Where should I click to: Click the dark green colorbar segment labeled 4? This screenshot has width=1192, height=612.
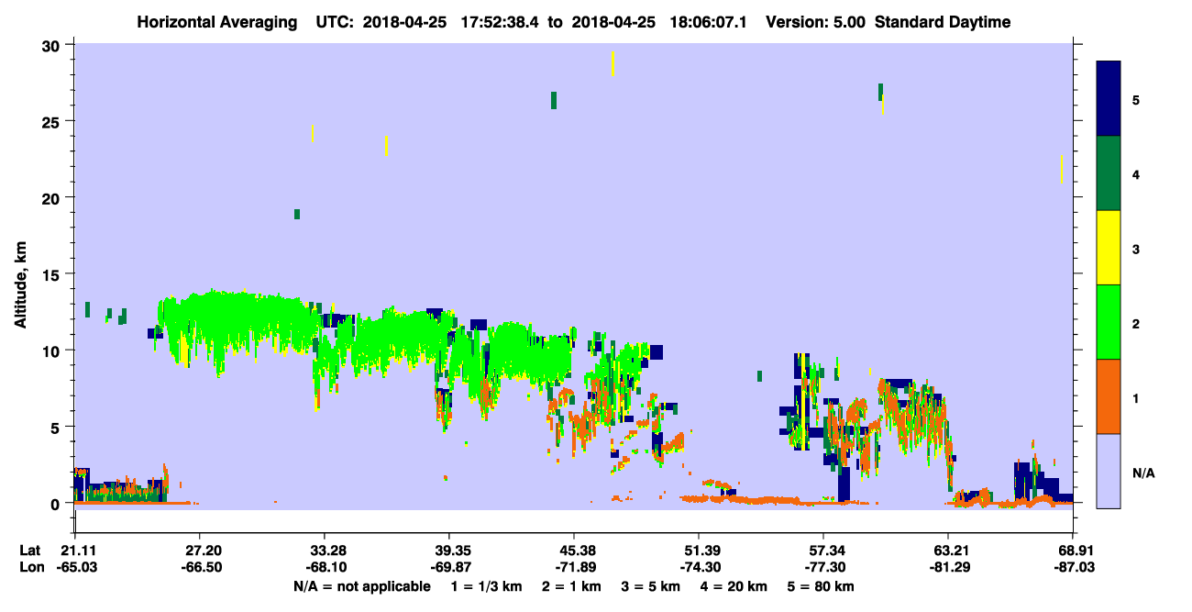point(1109,173)
